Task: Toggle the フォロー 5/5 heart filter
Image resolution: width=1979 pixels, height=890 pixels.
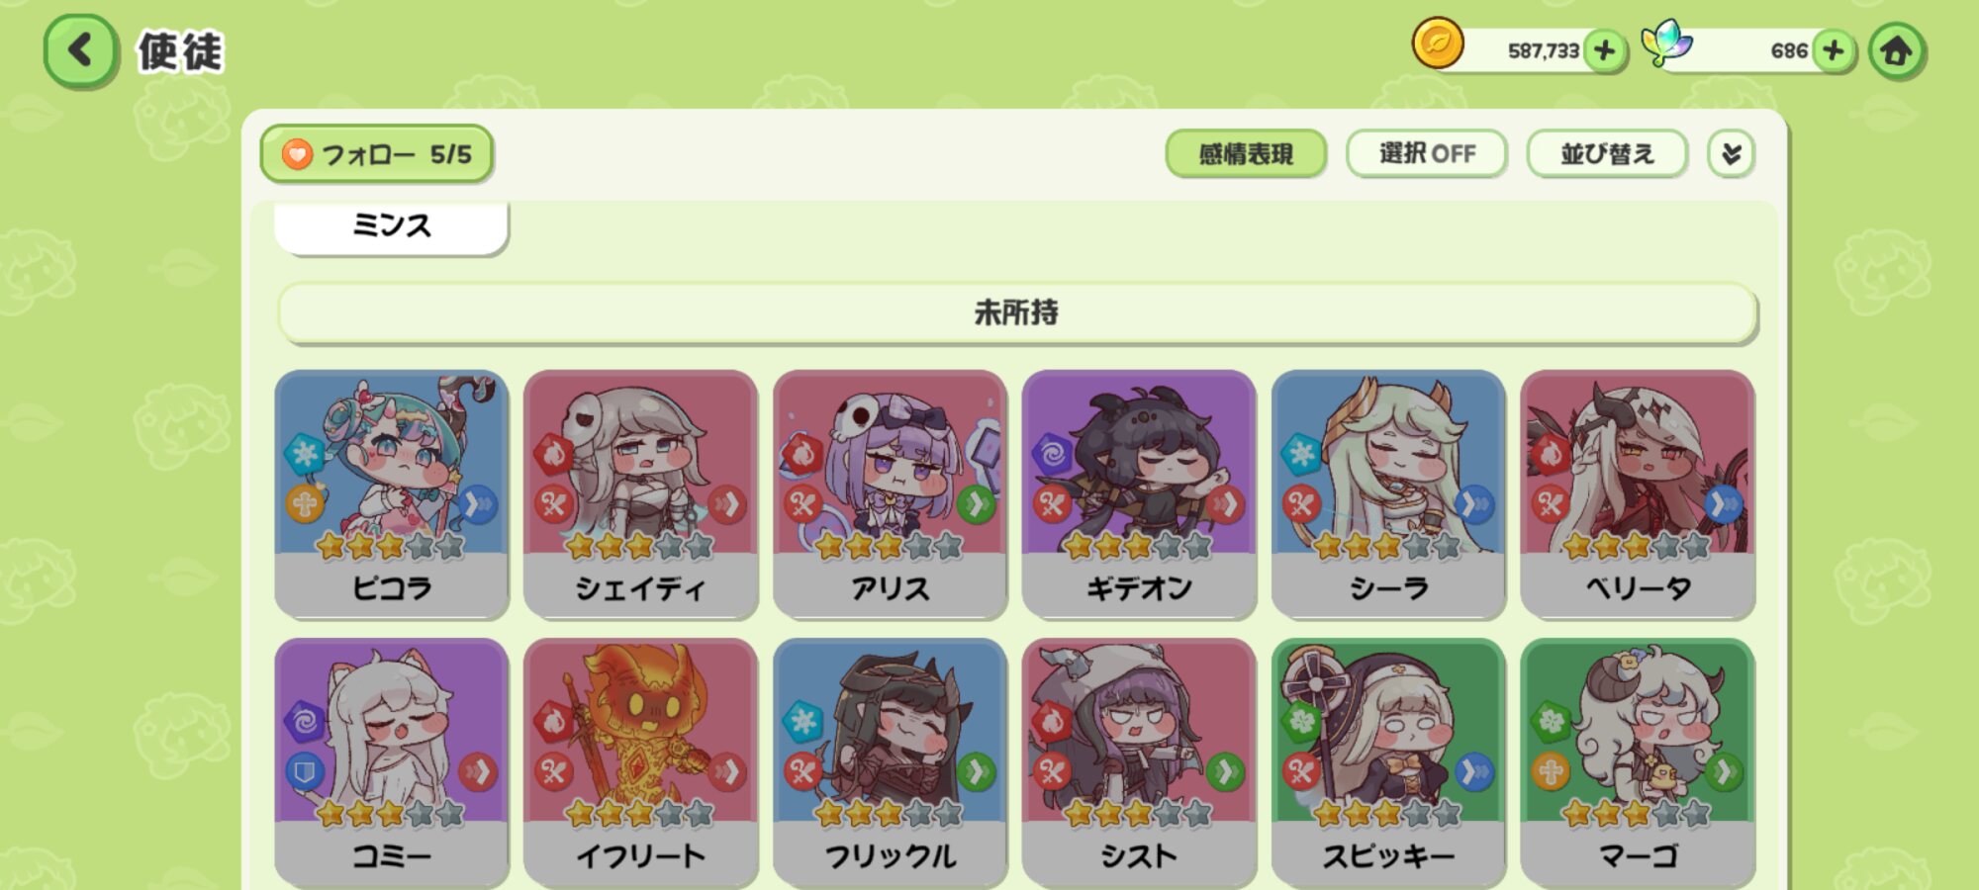Action: click(377, 154)
